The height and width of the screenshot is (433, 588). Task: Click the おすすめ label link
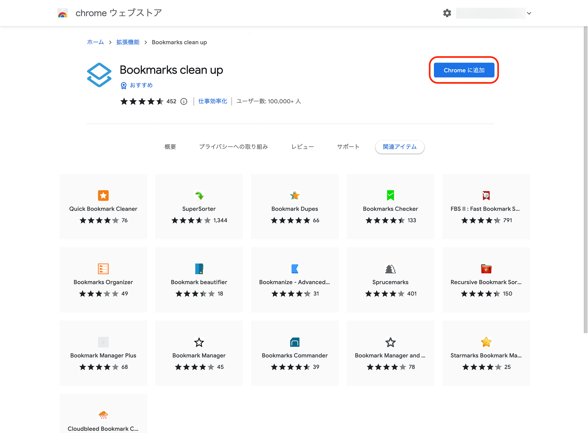pos(141,85)
